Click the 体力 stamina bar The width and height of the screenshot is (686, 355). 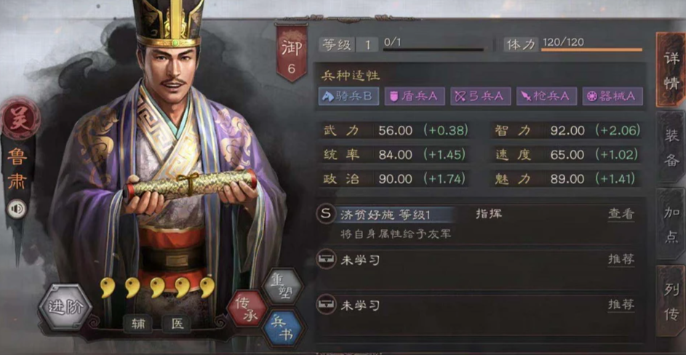pyautogui.click(x=591, y=49)
